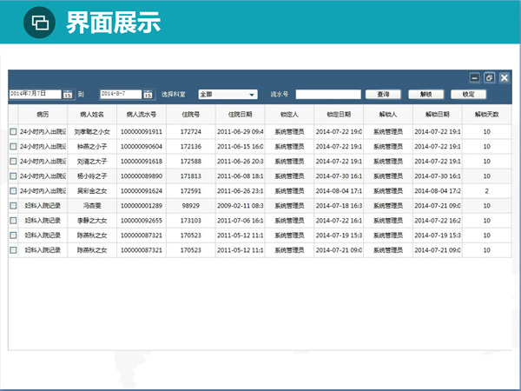Click 系统管理员 lock person in row 100000092655
The width and height of the screenshot is (521, 391).
(x=289, y=221)
